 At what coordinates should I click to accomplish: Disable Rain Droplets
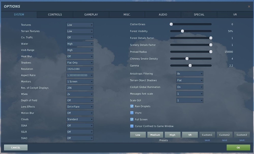[132, 106]
